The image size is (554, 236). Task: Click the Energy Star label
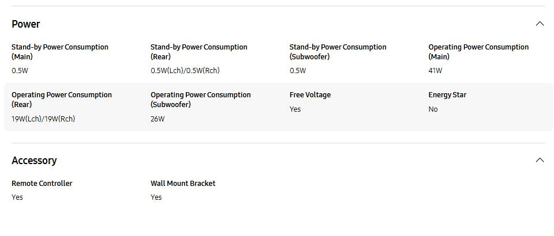click(447, 95)
